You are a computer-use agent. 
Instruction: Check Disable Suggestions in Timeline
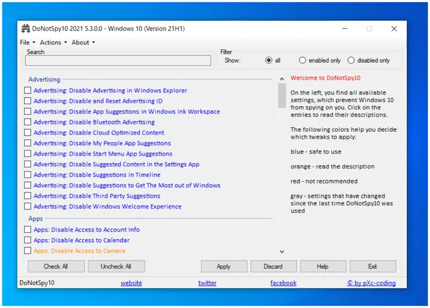(27, 175)
